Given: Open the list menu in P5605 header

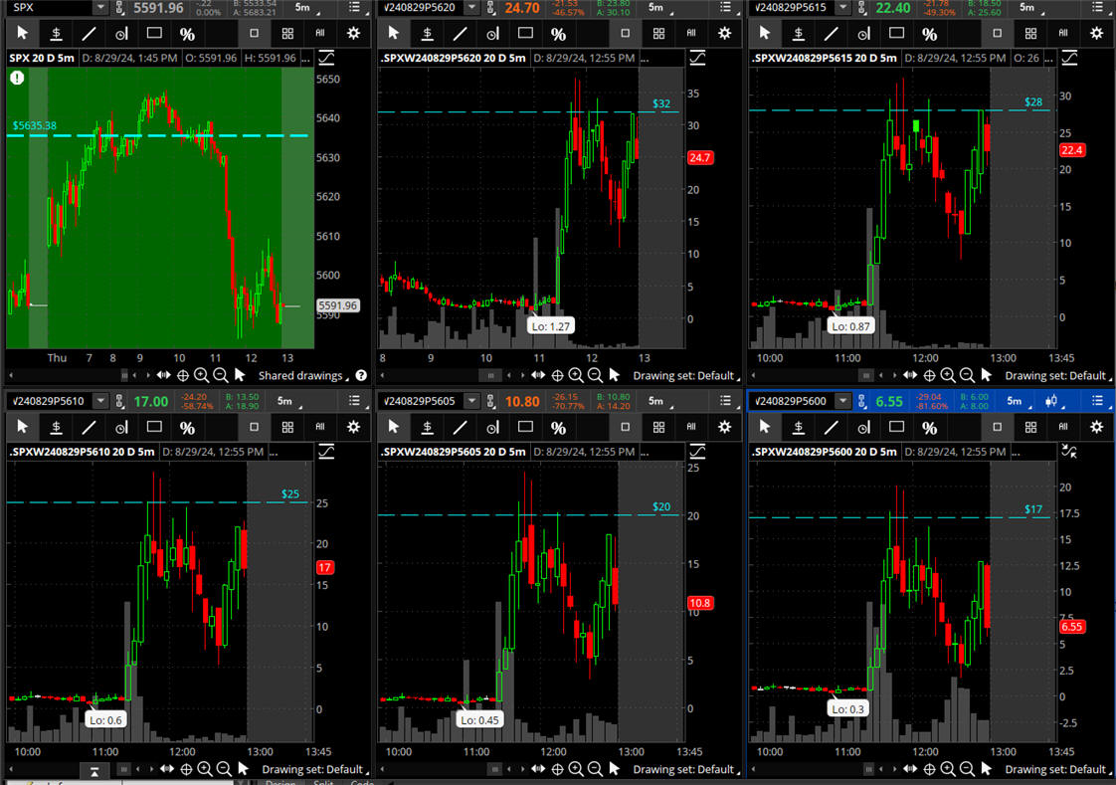Looking at the screenshot, I should pos(727,401).
